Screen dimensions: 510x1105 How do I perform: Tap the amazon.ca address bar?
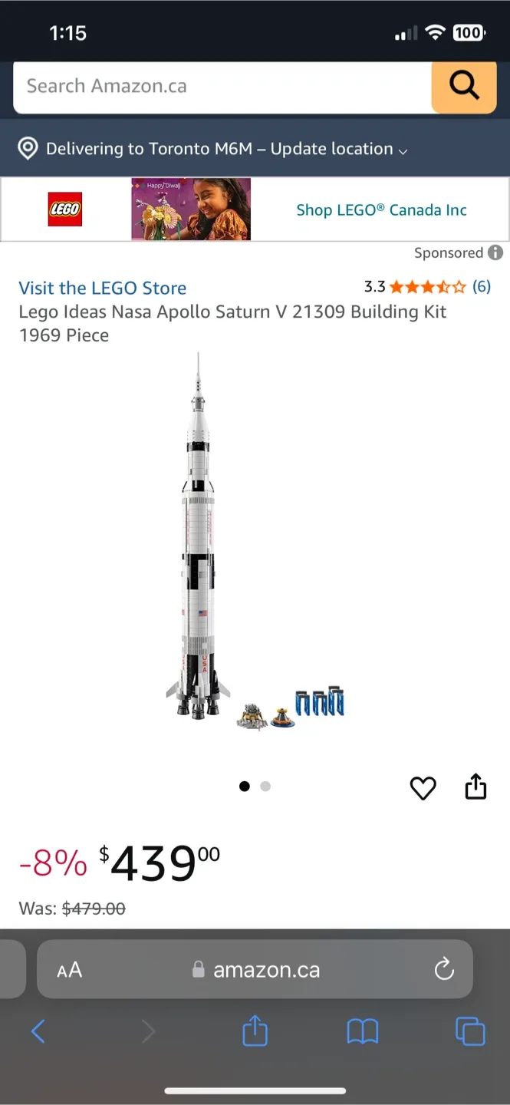[x=255, y=970]
